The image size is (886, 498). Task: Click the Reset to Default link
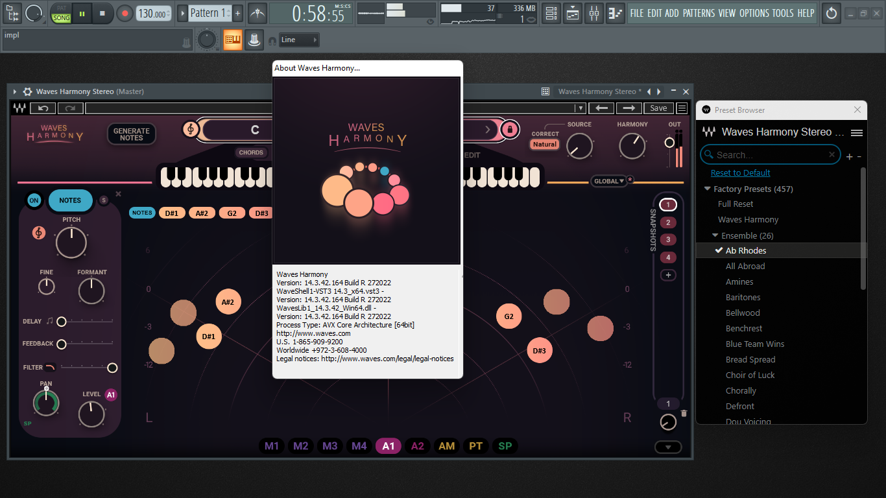point(741,173)
